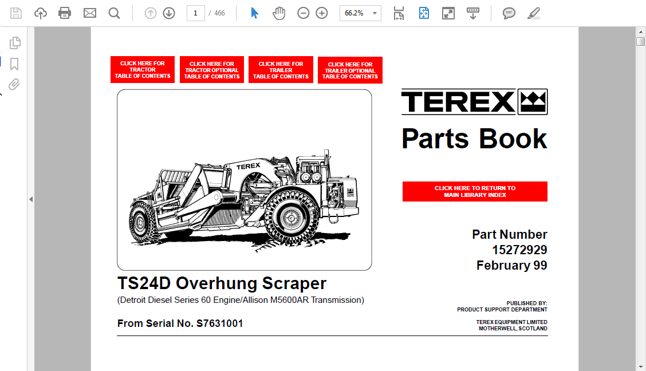Go to next page arrow
The image size is (646, 371).
(x=169, y=13)
